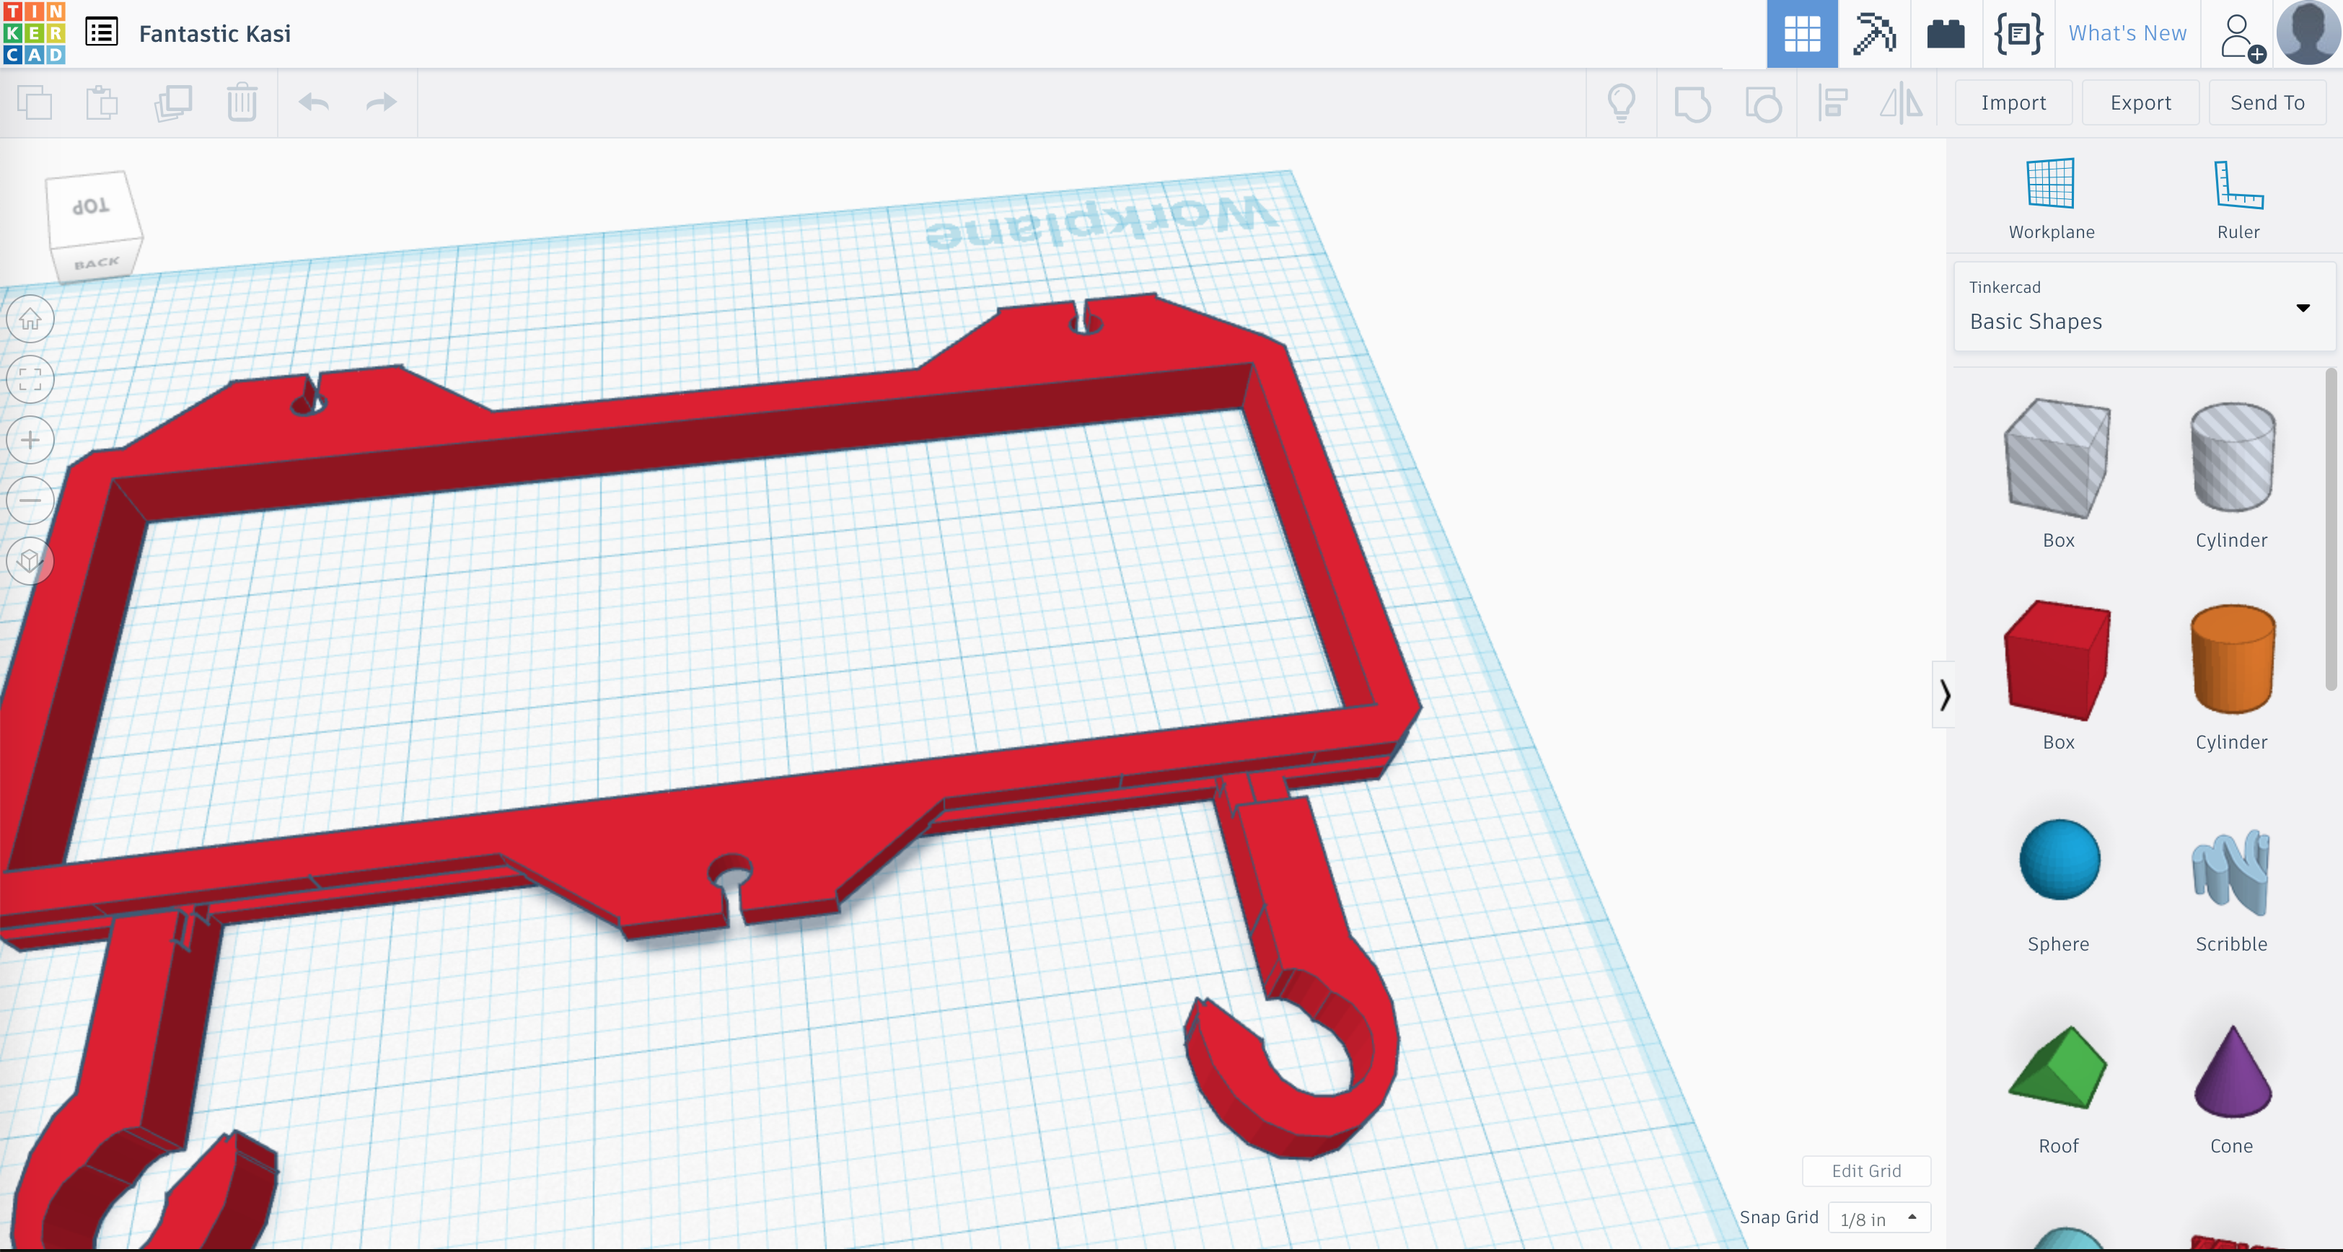Open the Send To menu
Viewport: 2343px width, 1252px height.
point(2267,101)
